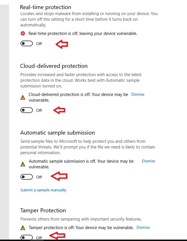Turn on the Real-time protection switch
Screen dimensions: 187x241
[x=27, y=44]
